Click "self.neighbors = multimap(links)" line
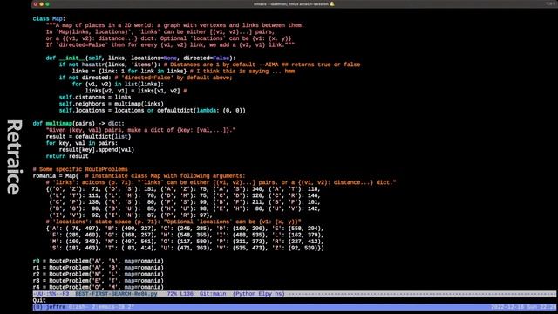The width and height of the screenshot is (558, 314). [112, 104]
